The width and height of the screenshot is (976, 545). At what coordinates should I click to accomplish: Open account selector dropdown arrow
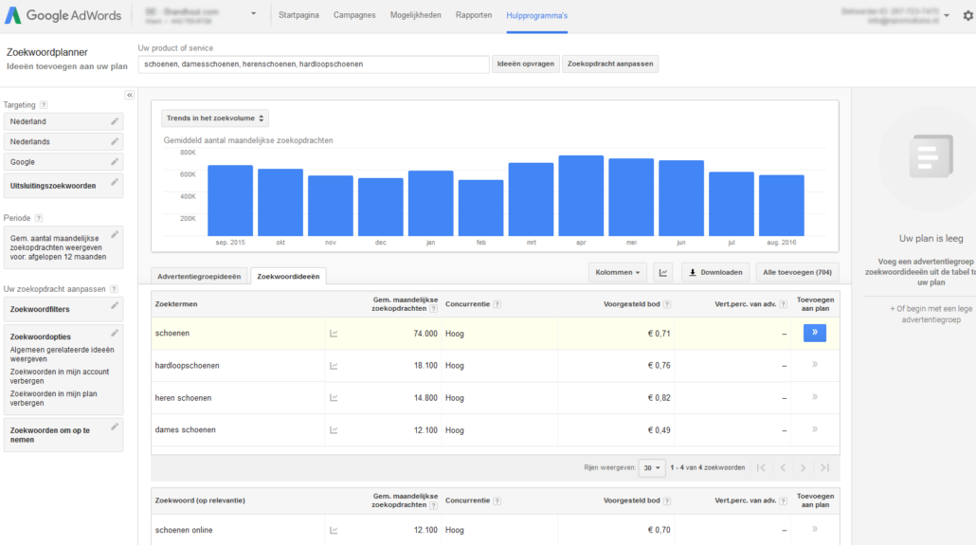pos(253,13)
